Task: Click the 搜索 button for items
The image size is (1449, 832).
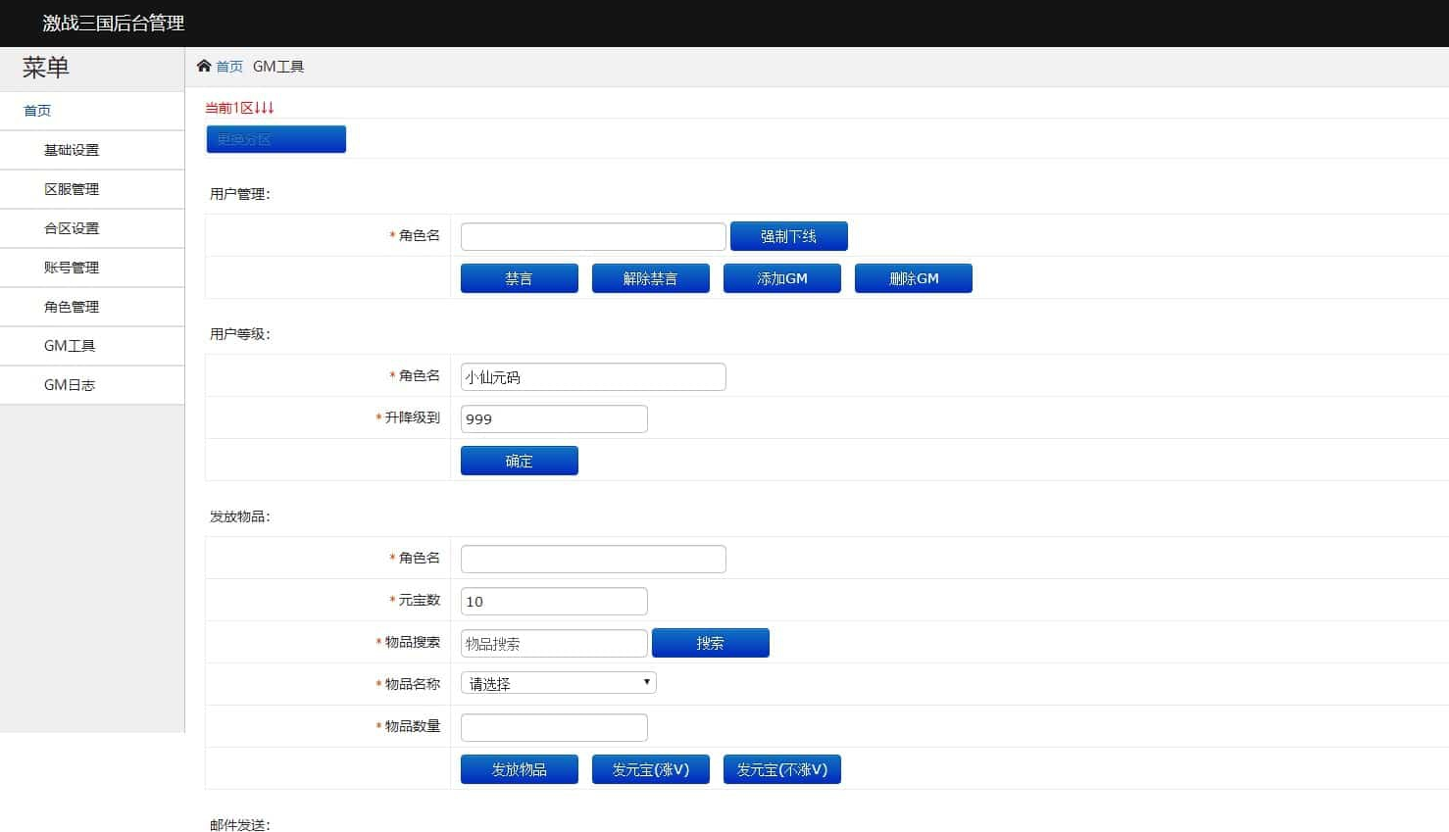Action: [x=710, y=643]
